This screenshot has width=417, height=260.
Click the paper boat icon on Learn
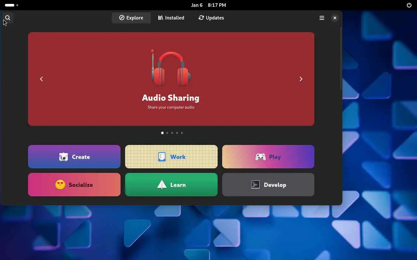(162, 185)
